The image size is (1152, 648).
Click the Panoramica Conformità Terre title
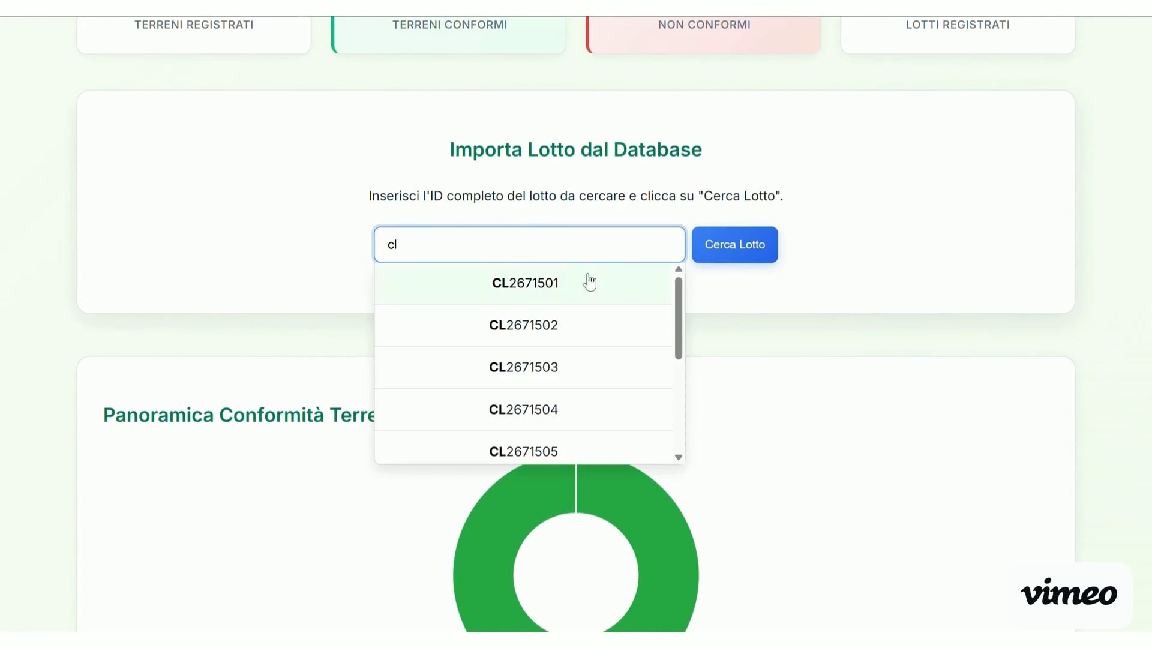[239, 415]
